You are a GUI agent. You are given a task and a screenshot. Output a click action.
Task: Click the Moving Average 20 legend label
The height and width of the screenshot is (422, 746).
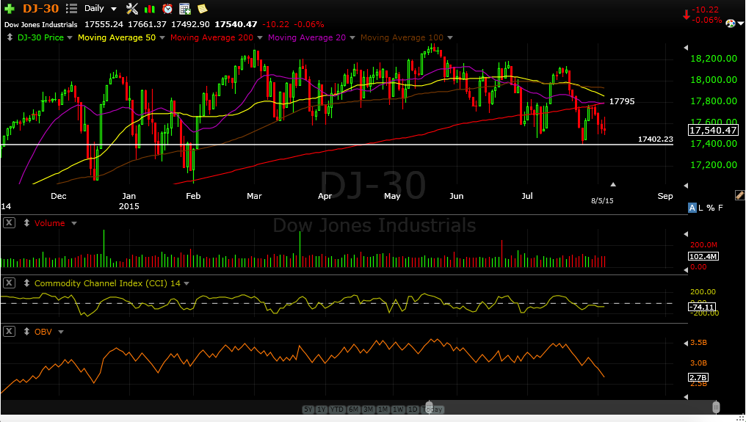307,37
